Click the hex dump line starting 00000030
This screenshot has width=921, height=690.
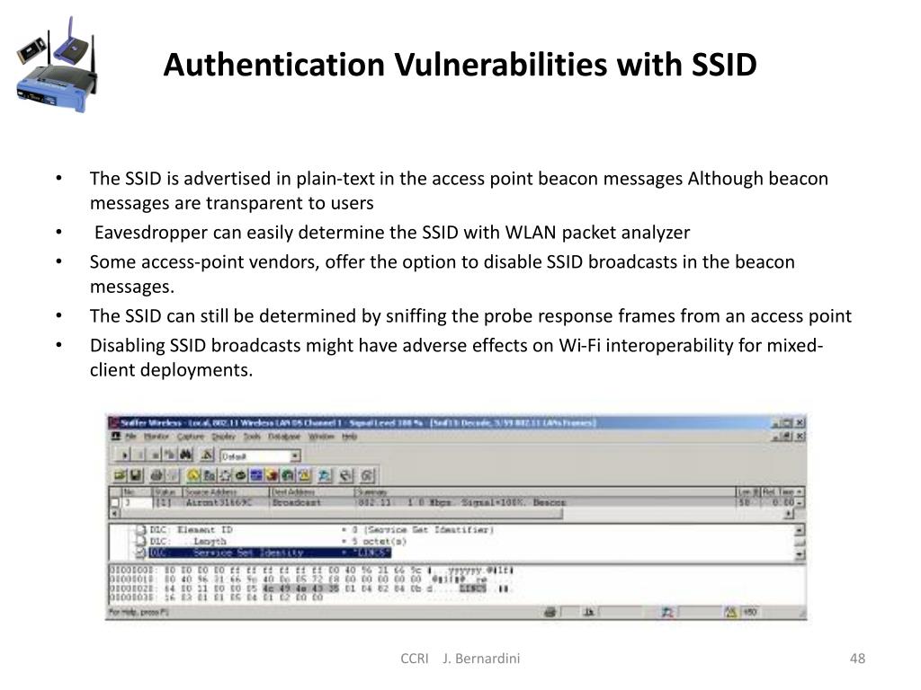click(x=216, y=597)
